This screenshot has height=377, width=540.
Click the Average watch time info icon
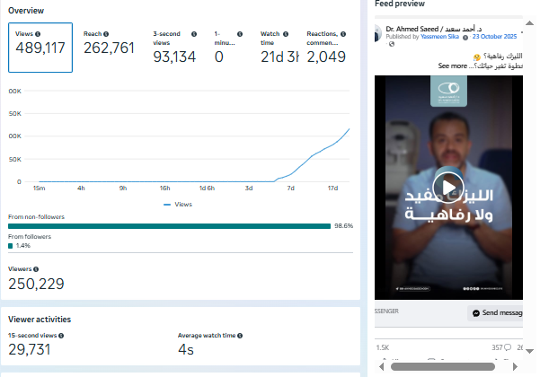(239, 335)
